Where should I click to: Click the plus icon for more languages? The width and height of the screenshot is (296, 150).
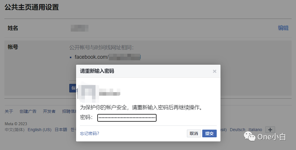pos(270,130)
